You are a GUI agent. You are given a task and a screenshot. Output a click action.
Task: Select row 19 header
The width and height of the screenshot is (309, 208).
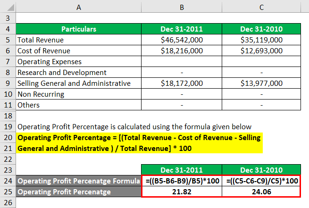tap(8, 126)
